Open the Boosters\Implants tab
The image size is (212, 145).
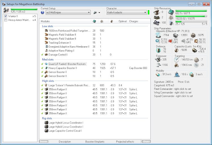[95, 142]
